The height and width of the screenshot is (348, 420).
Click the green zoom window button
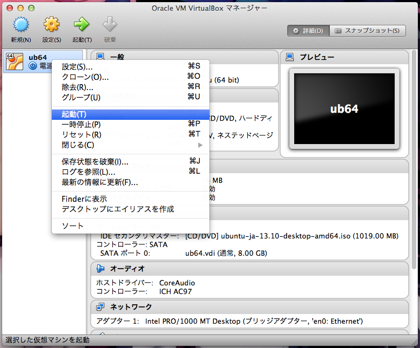31,8
